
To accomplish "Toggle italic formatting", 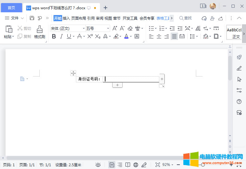I will 61,37.
